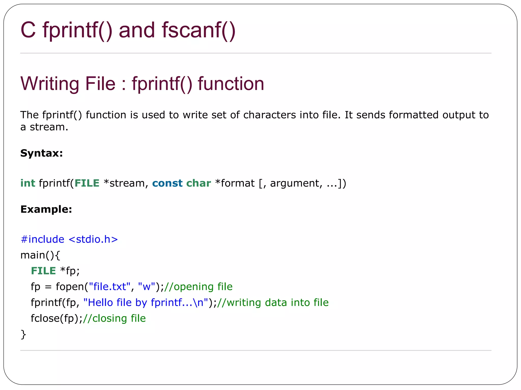Click the slide title 'C fprintf() and fscanf()'

[128, 30]
